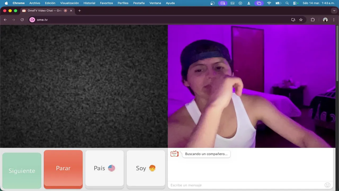The image size is (339, 191).
Task: Click your own webcam video panel
Action: pyautogui.click(x=252, y=86)
